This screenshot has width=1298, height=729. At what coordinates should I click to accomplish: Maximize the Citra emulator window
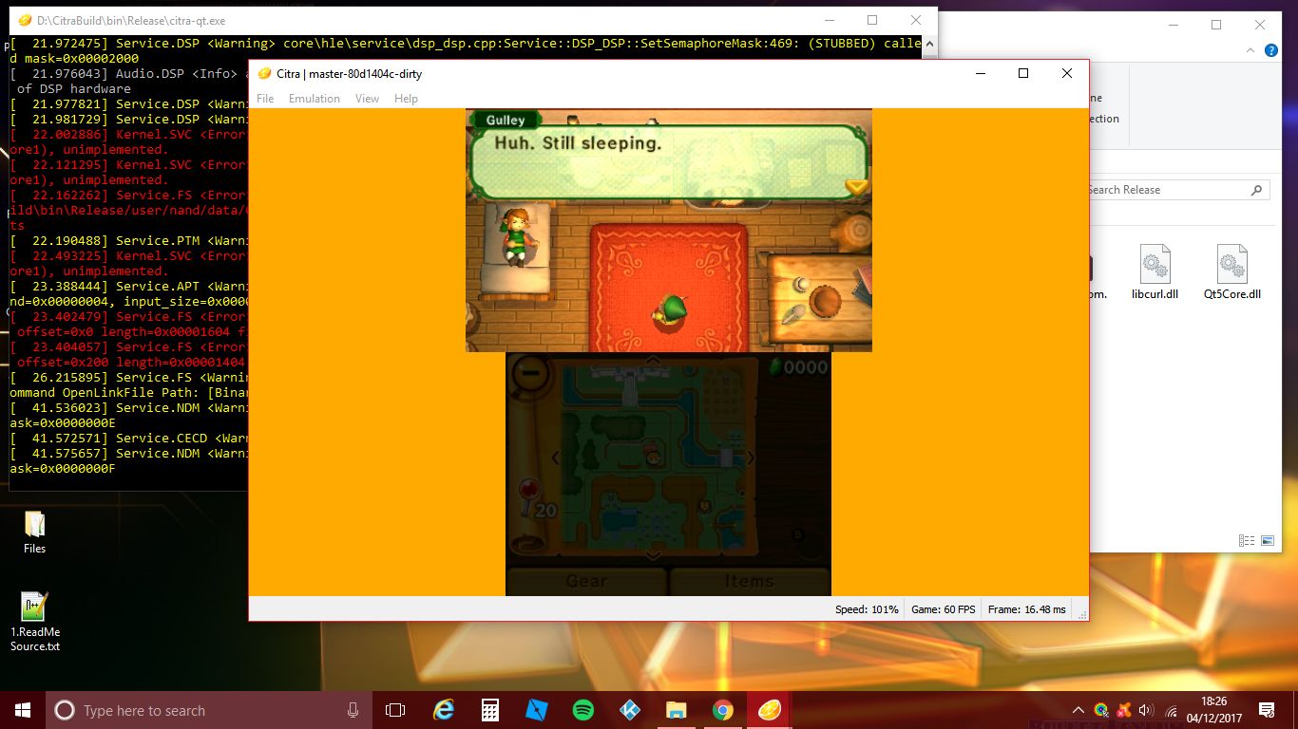pyautogui.click(x=1023, y=74)
